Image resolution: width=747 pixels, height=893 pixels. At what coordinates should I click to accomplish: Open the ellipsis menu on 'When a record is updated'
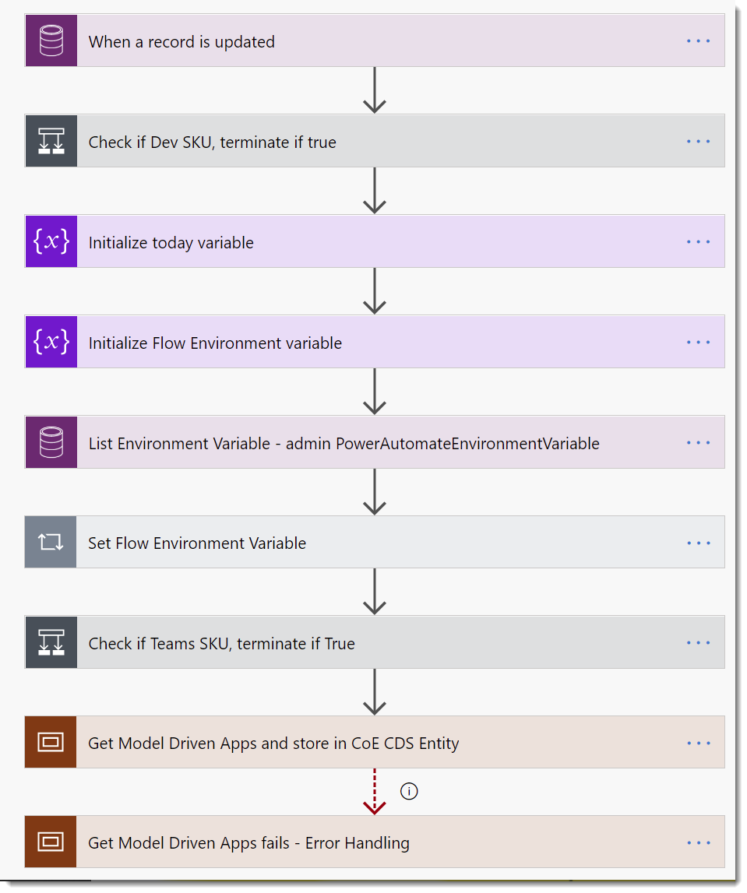click(698, 40)
